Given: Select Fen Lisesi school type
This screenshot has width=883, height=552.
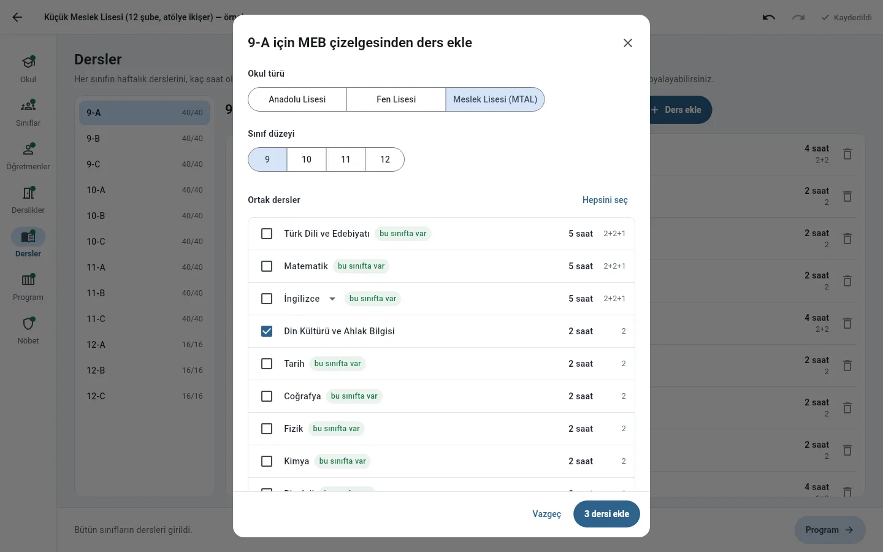Looking at the screenshot, I should [x=396, y=99].
